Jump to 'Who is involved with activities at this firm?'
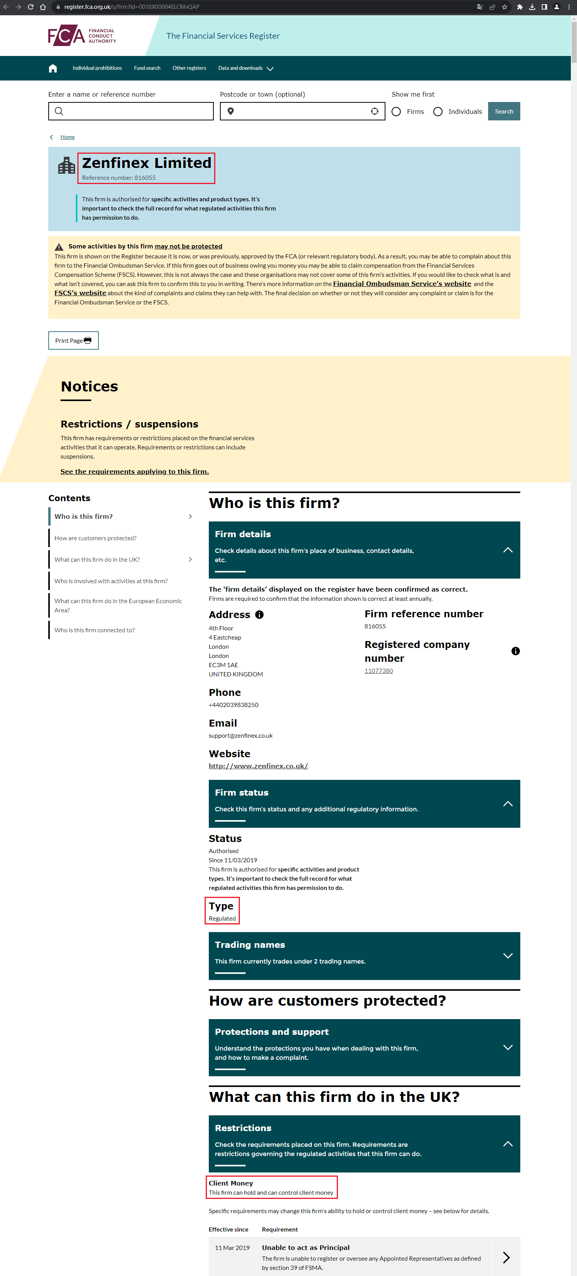This screenshot has width=577, height=1276. 111,582
